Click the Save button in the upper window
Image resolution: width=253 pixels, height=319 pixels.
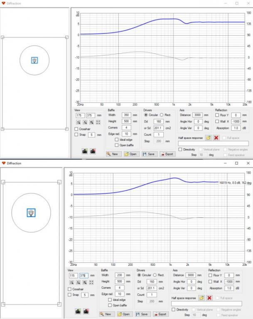150,154
